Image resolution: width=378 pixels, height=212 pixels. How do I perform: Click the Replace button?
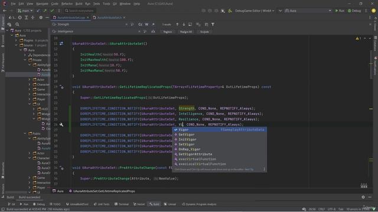pyautogui.click(x=168, y=32)
